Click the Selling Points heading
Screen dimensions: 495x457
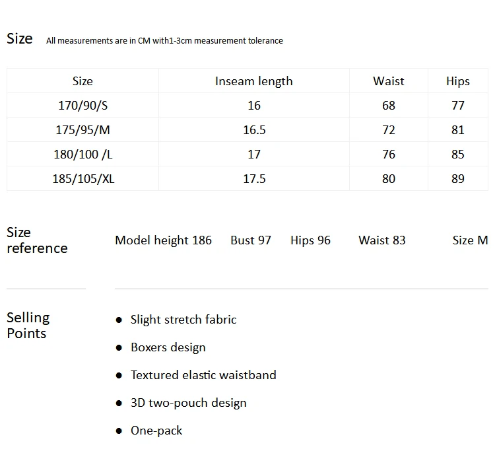point(28,326)
